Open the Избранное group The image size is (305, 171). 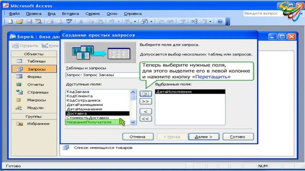[x=34, y=123]
